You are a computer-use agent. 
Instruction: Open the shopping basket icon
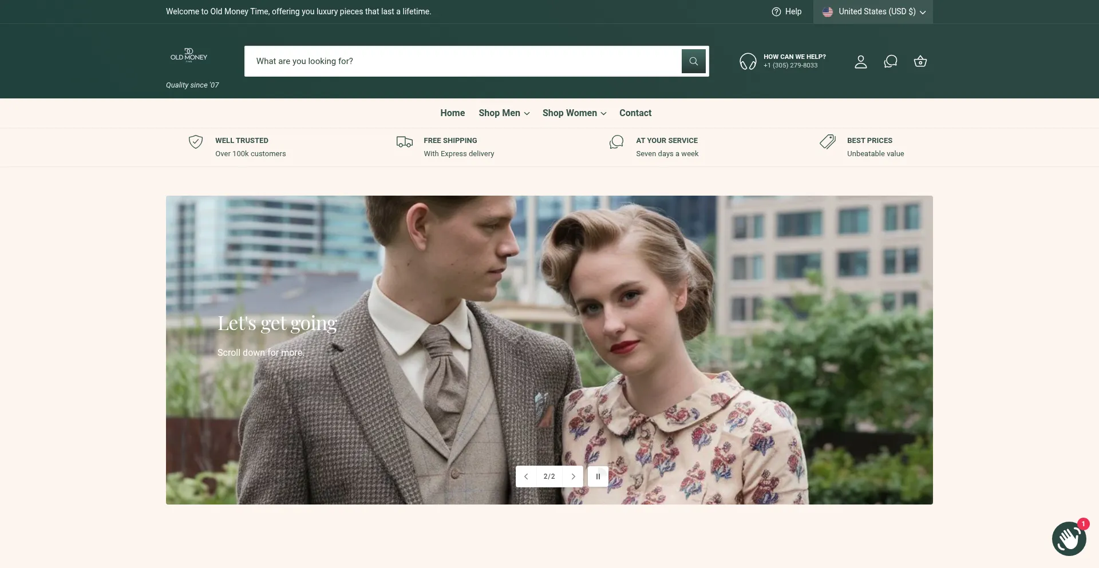coord(920,61)
